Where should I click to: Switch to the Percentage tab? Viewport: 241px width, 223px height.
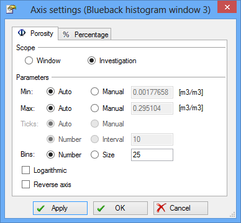click(x=84, y=34)
